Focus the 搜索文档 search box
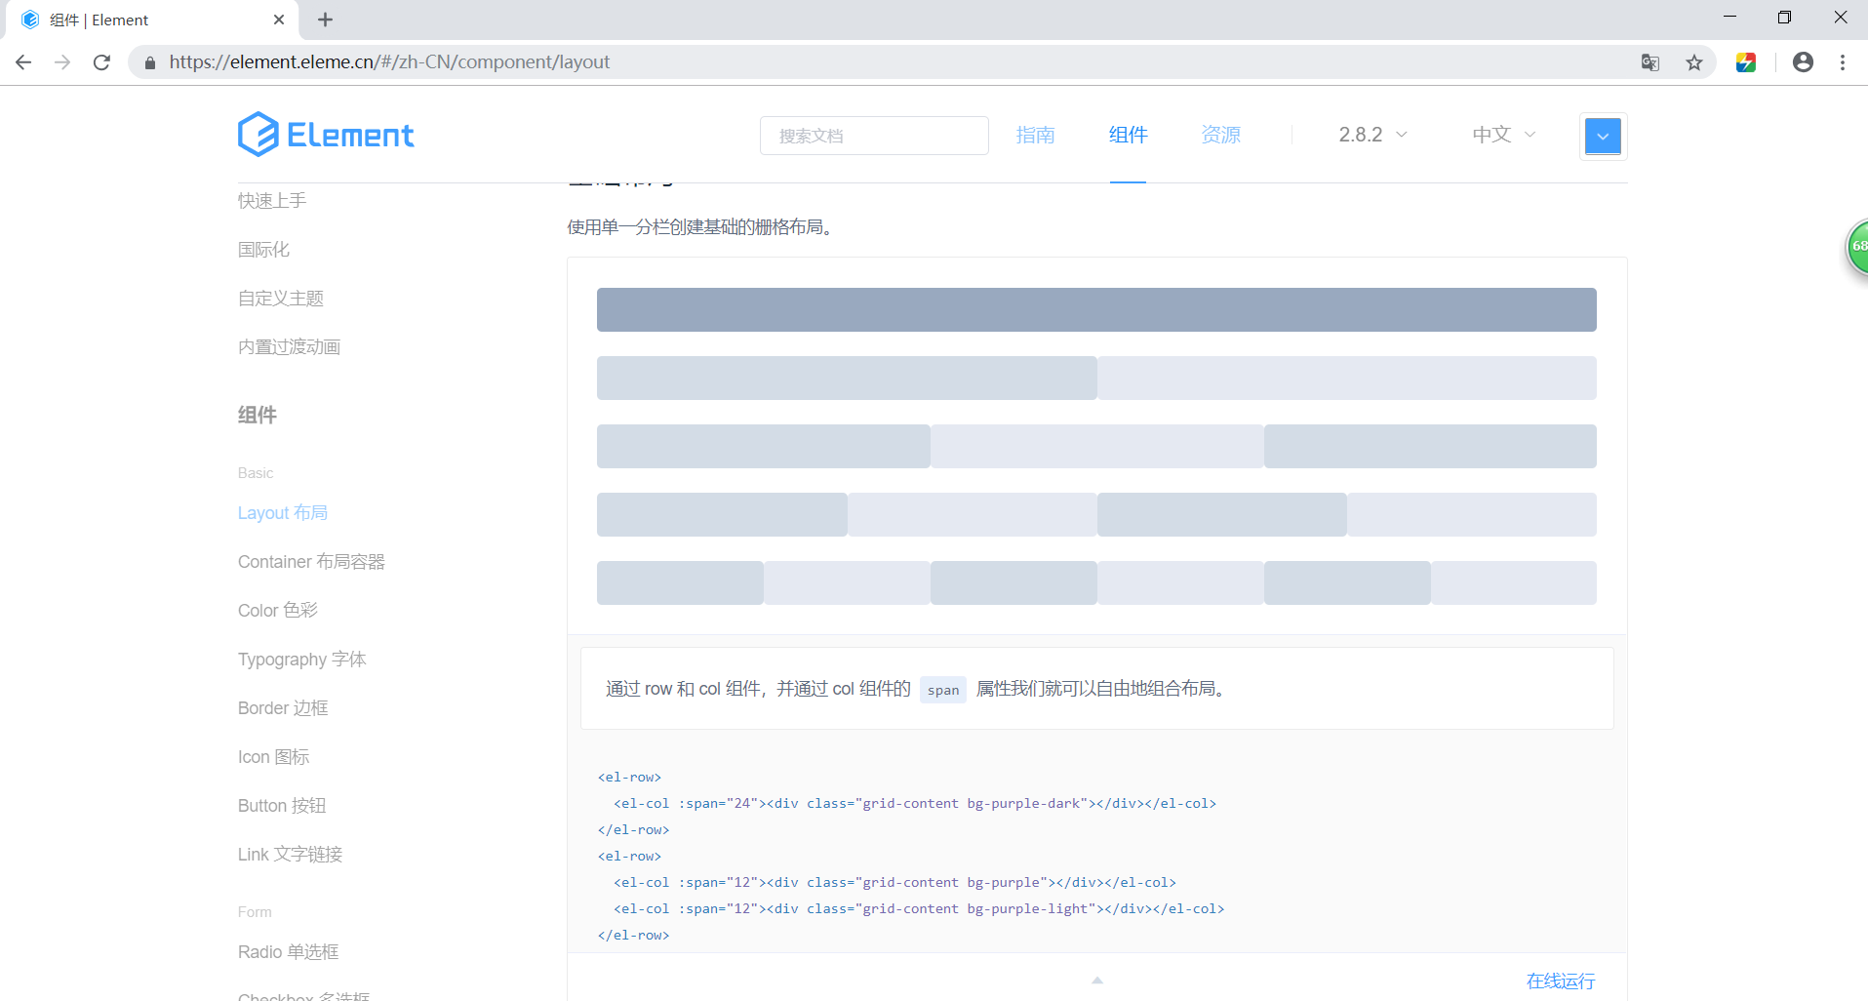Screen dimensions: 1868x1001 pos(874,136)
